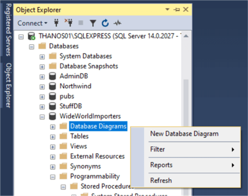
Task: Switch to the Registered Servers side tab
Action: point(8,30)
